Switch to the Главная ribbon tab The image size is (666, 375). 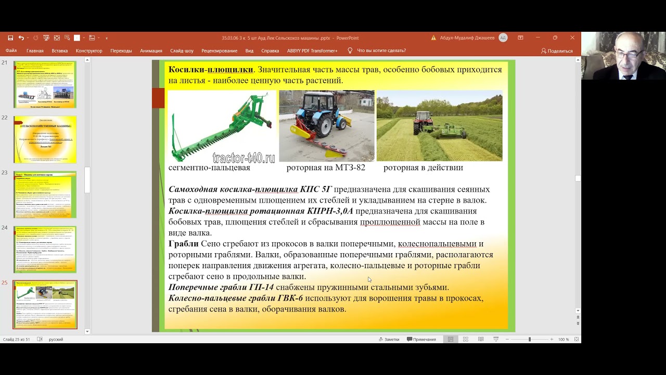(35, 51)
